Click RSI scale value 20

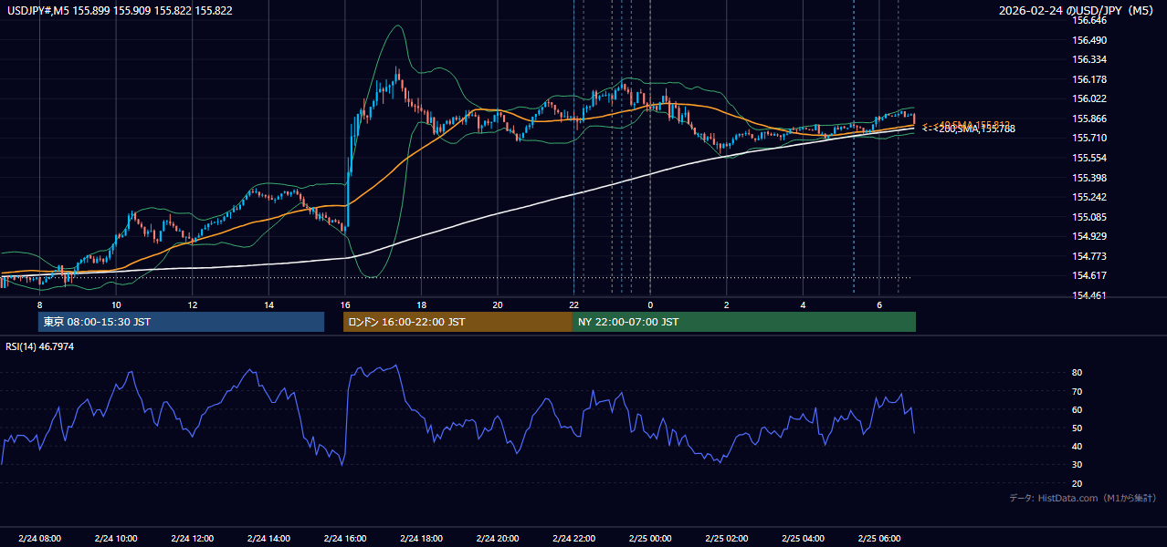point(1078,483)
